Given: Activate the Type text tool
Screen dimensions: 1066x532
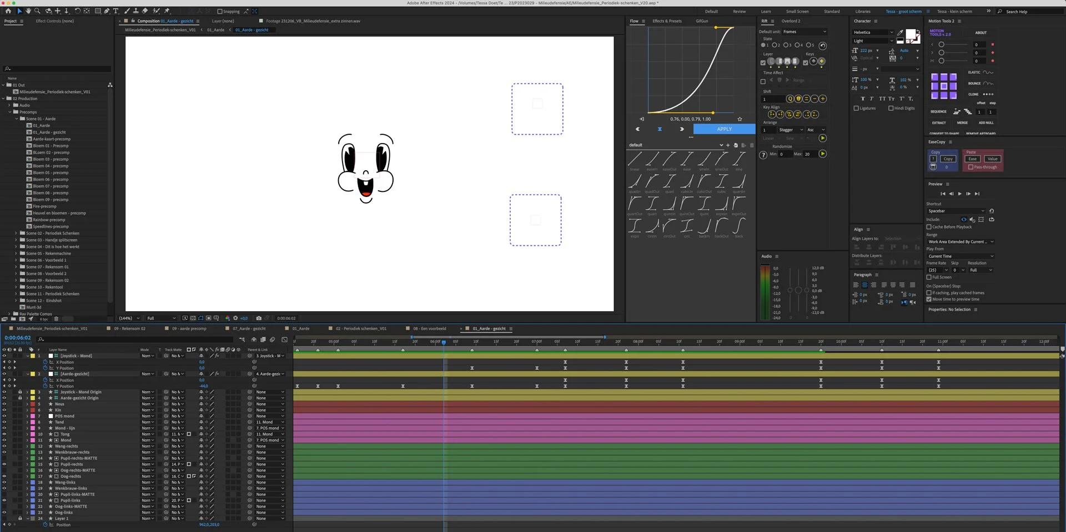Looking at the screenshot, I should pos(116,11).
